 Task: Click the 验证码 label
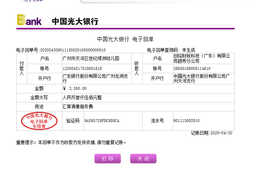[73, 121]
